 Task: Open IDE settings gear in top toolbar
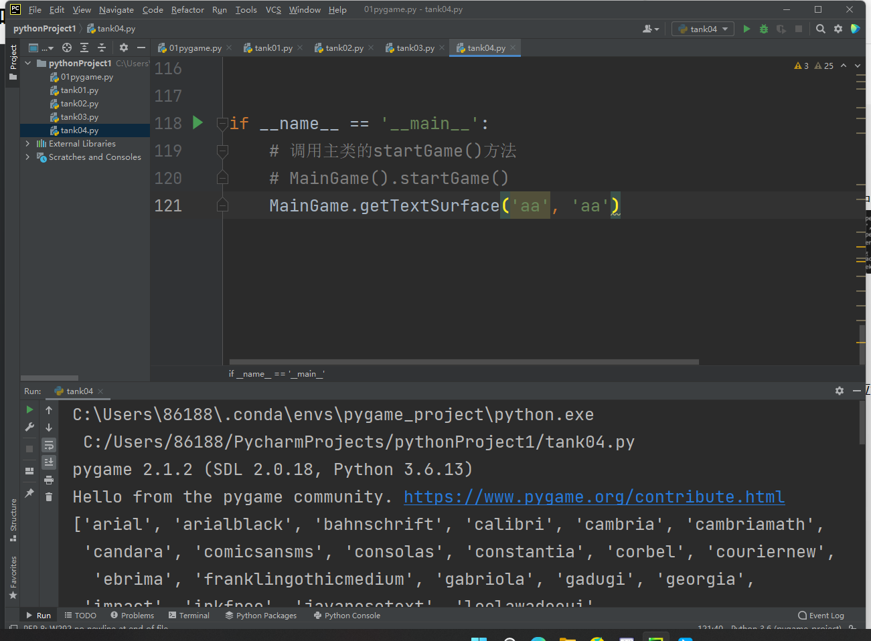[x=838, y=29]
